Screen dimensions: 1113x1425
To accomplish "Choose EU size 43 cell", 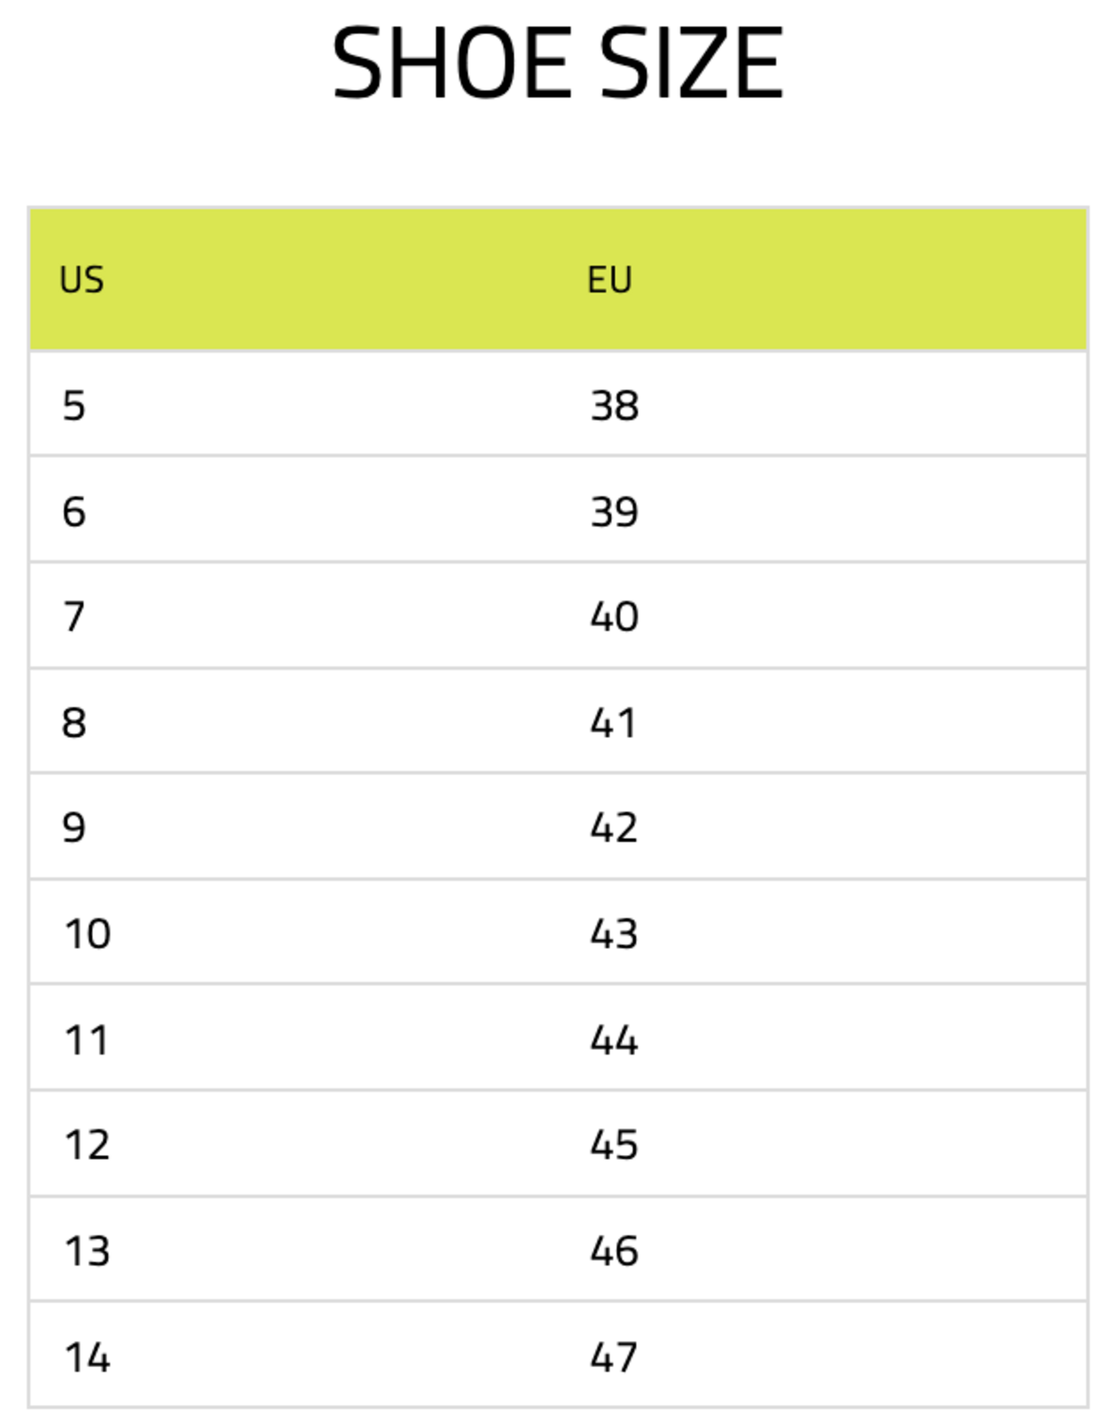I will pyautogui.click(x=614, y=933).
